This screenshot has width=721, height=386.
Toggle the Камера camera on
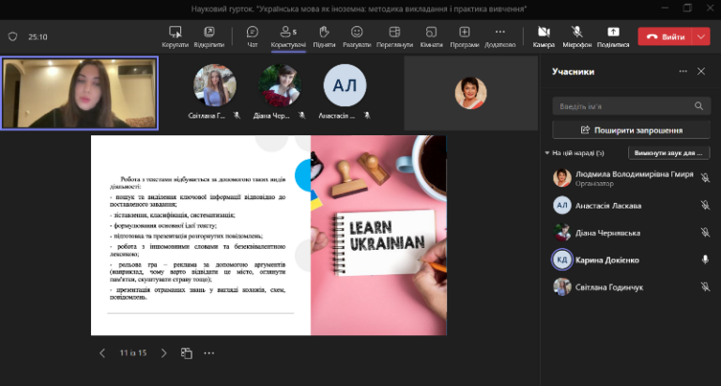(544, 36)
